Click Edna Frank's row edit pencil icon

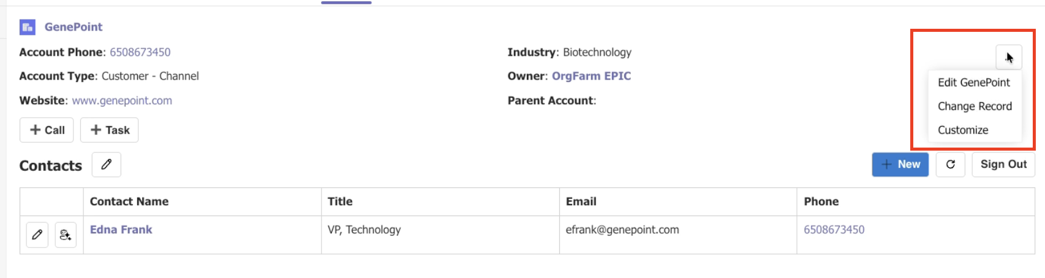[37, 235]
